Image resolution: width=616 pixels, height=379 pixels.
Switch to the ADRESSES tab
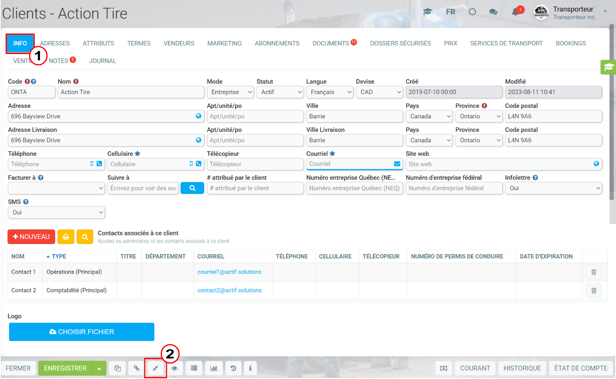55,43
